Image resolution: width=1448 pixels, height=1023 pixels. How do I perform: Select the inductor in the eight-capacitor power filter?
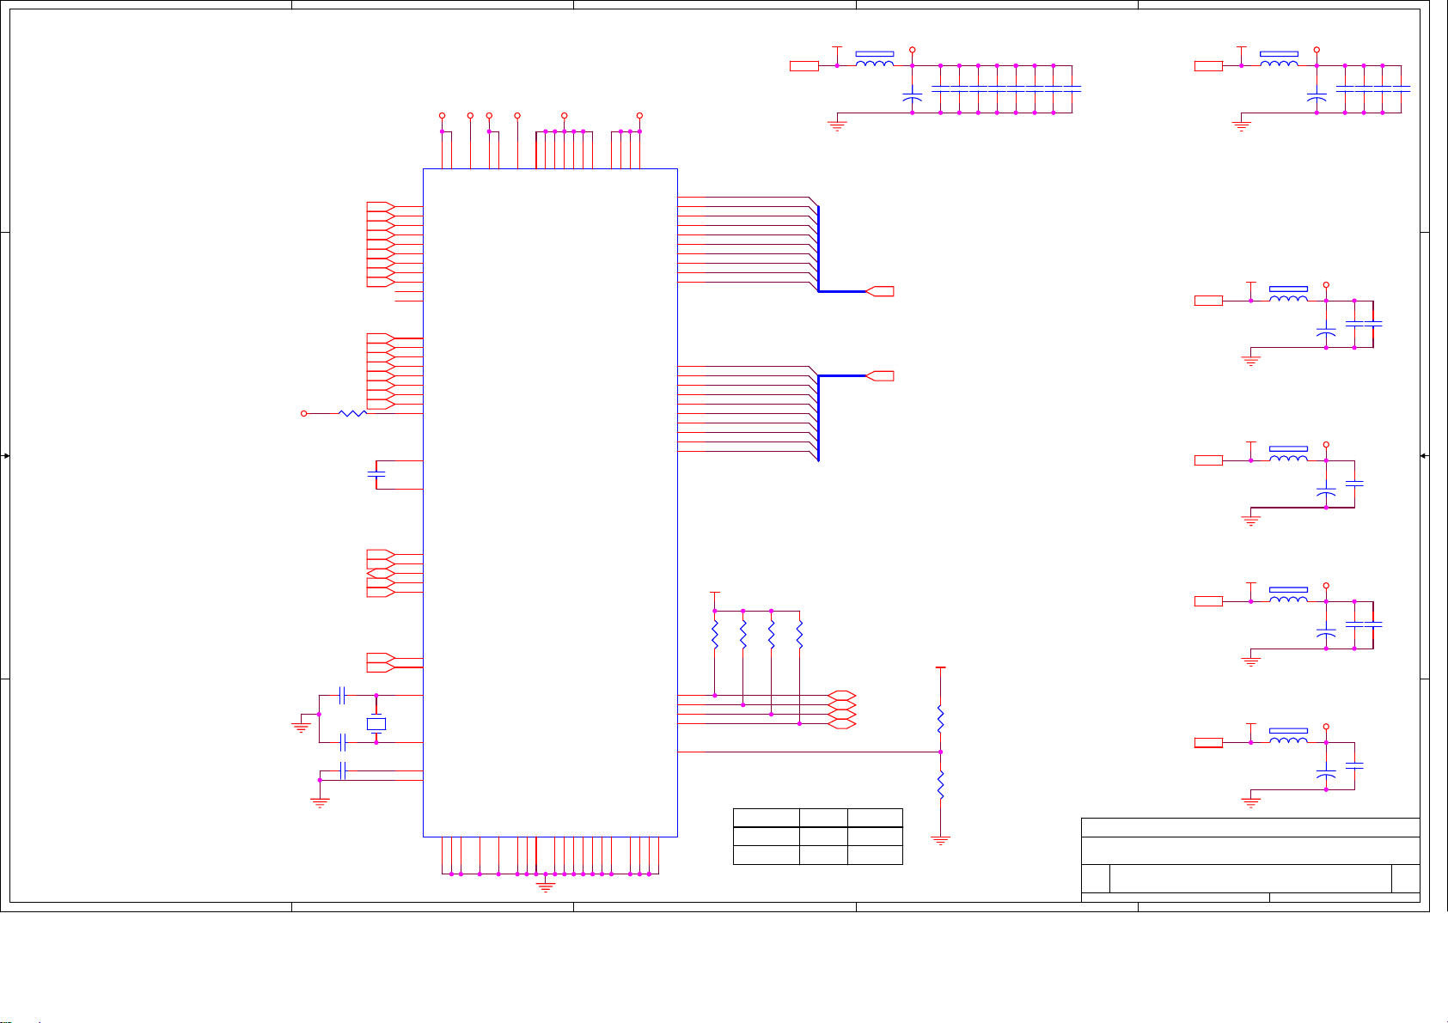point(875,62)
